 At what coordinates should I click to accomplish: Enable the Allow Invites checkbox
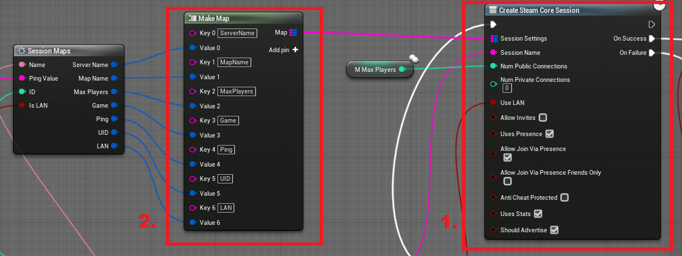[542, 117]
